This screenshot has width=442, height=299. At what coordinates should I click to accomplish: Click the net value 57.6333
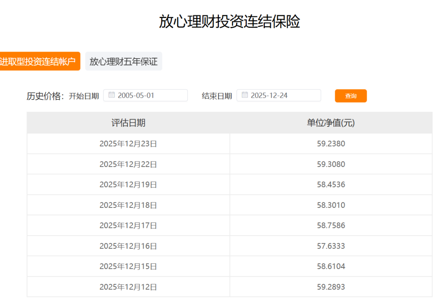(331, 246)
